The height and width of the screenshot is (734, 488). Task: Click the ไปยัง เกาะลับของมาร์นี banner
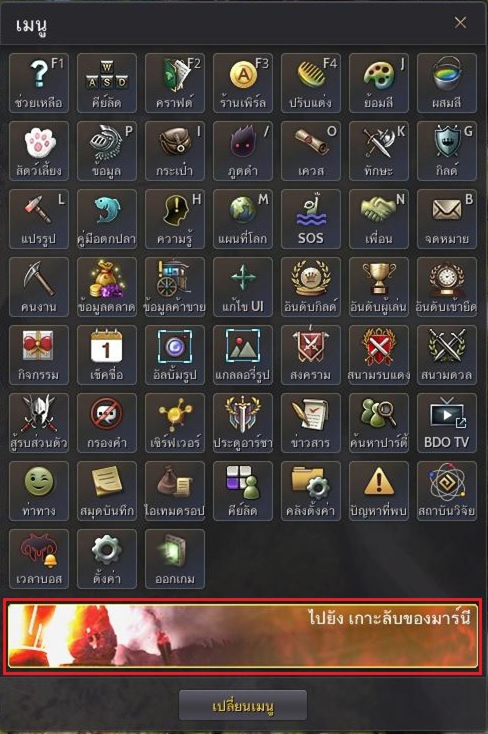(x=243, y=636)
